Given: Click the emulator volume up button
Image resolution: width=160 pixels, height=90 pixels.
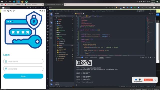Looking at the screenshot, I should click(47, 17).
